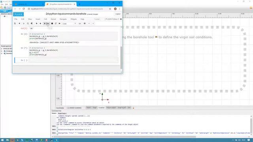Screen dimensions: 253x142
Task: Switch to Session tab in command line
Action: (54, 113)
